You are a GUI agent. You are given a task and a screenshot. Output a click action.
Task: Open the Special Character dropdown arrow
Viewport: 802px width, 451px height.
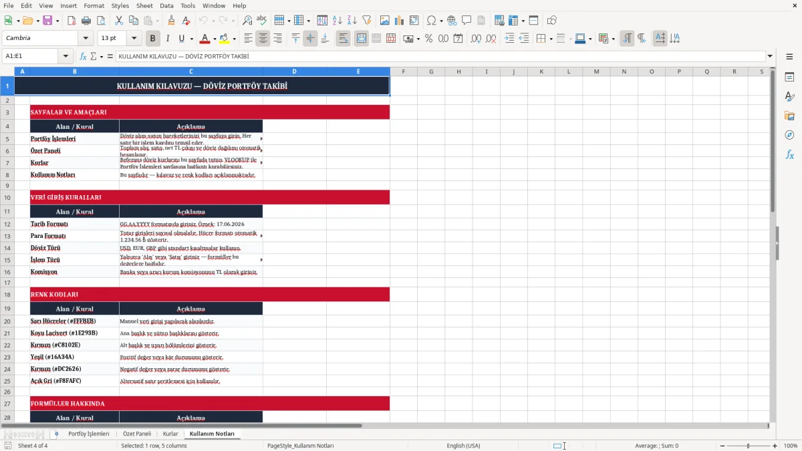[441, 21]
